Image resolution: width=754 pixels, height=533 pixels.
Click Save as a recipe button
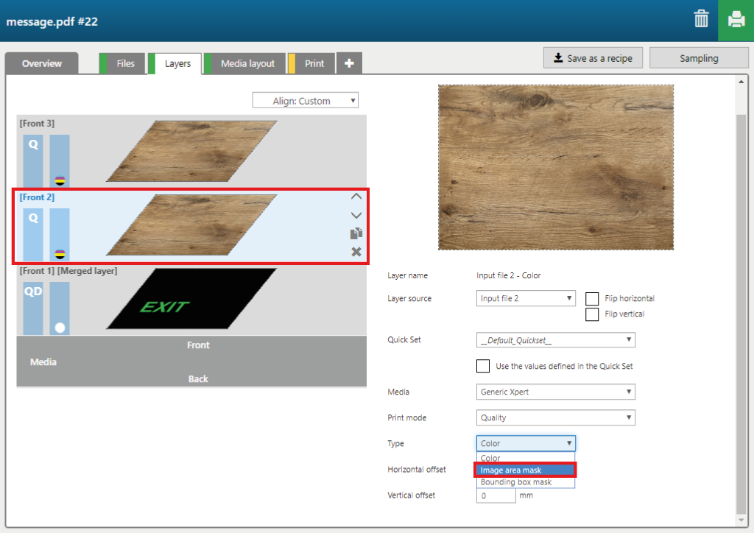tap(593, 58)
